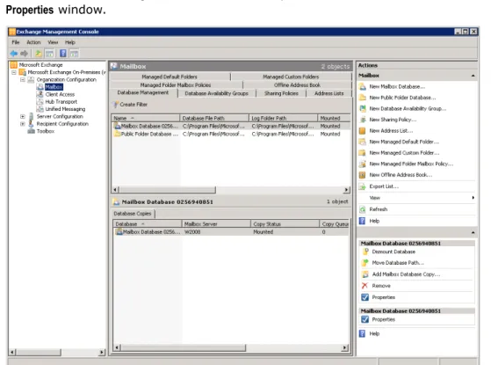Click New Public Folder Database icon
Image resolution: width=491 pixels, height=365 pixels.
pyautogui.click(x=362, y=98)
